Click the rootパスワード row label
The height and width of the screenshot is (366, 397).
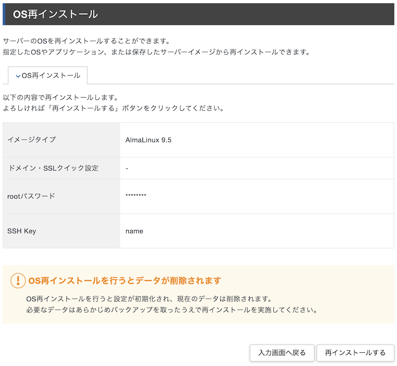coord(31,196)
